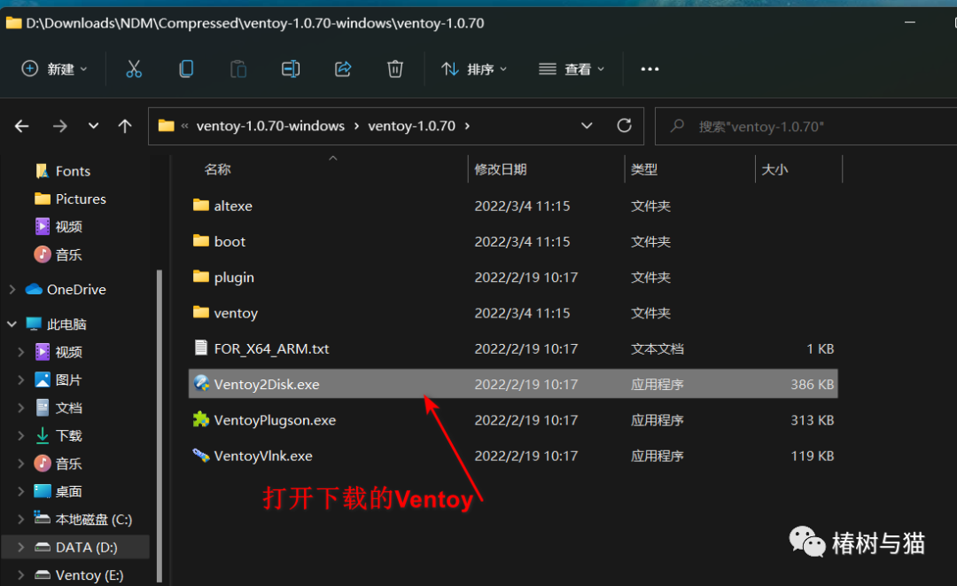
Task: Click the search ventoy-1.0.70 box
Action: point(805,127)
